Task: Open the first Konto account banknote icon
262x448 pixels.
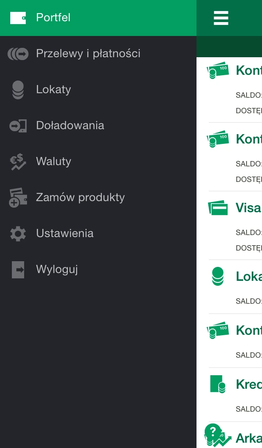Action: [x=218, y=70]
